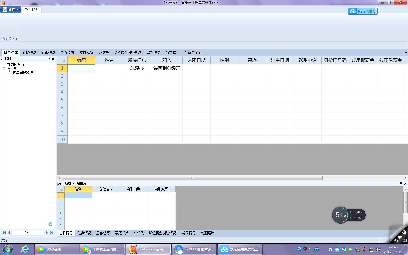This screenshot has width=408, height=255.
Task: Click the select-all corner of the main table
Action: pyautogui.click(x=62, y=60)
